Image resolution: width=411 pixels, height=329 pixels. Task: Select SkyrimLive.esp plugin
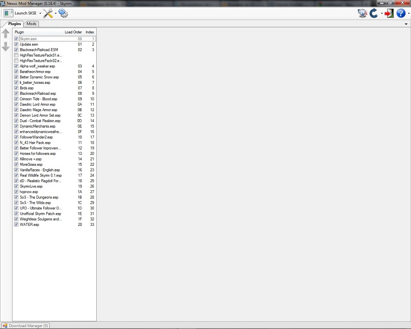[x=55, y=186]
